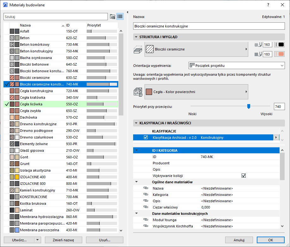Click the yellow surface icon of IZOLACYJNE 400
The width and height of the screenshot is (290, 247).
click(x=17, y=177)
